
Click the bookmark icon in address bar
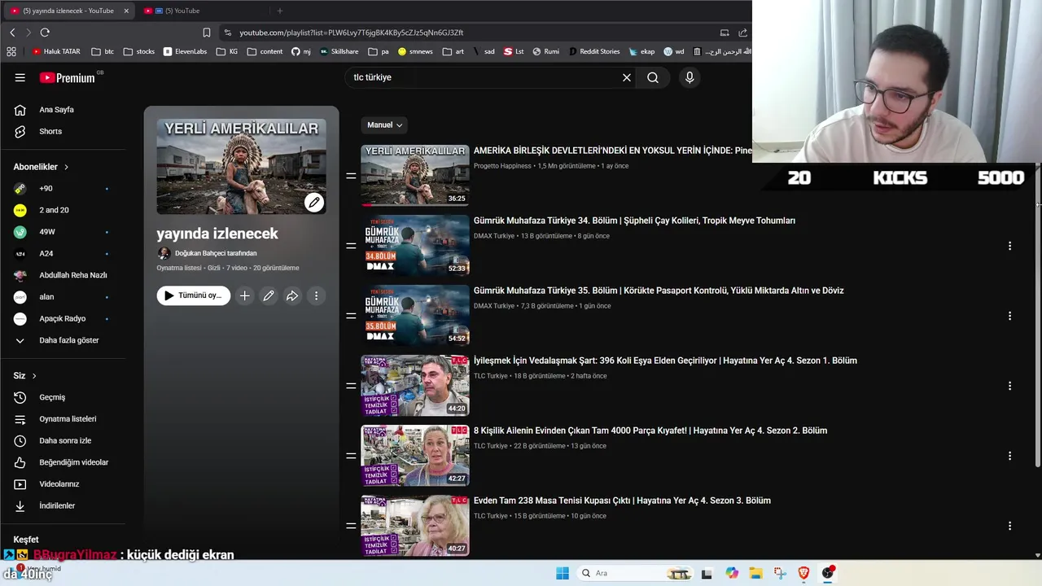point(207,33)
